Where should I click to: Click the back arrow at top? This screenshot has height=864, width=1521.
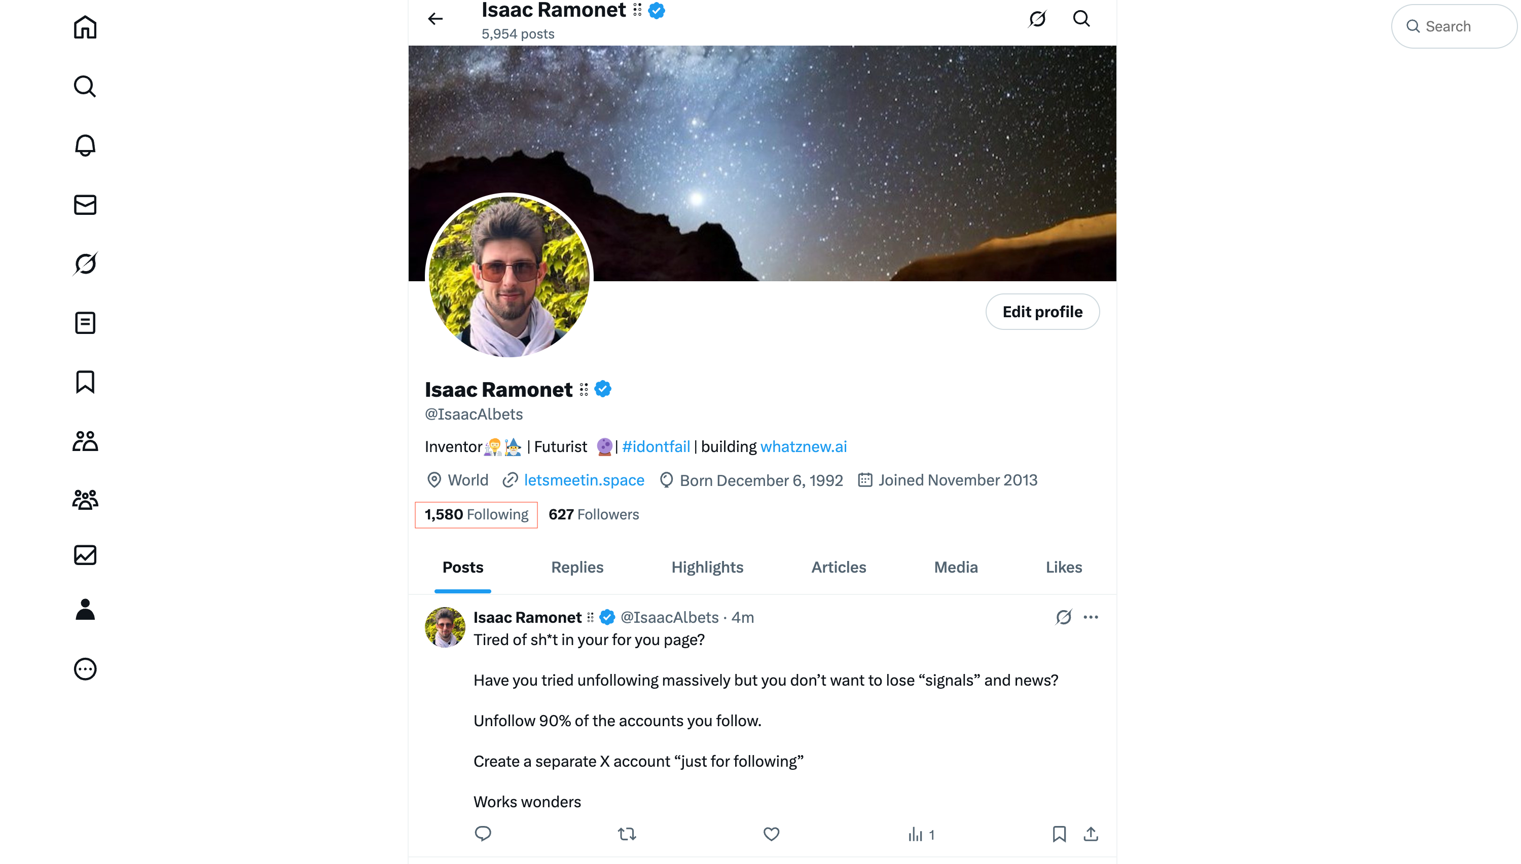[435, 19]
